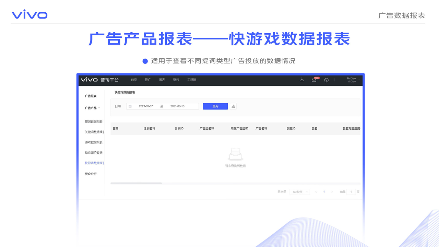Click the calendar icon in date field
The height and width of the screenshot is (247, 439).
point(130,106)
